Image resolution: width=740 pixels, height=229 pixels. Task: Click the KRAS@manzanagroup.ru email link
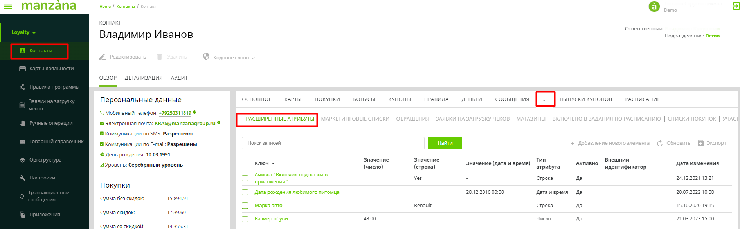point(185,123)
